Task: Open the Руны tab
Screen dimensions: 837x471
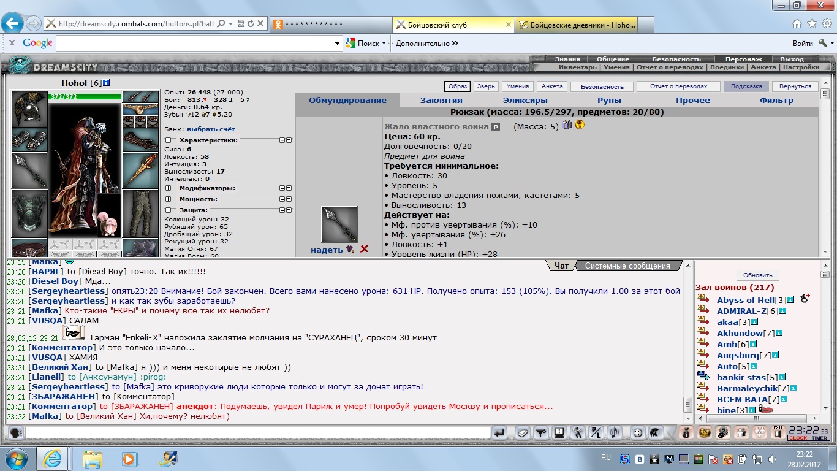Action: click(609, 100)
